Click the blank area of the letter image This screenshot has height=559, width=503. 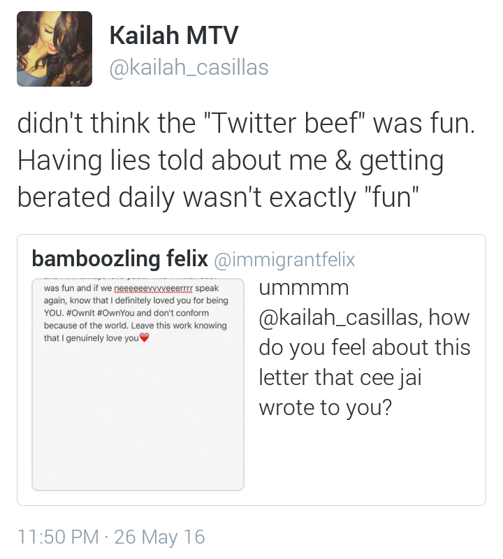(x=138, y=417)
